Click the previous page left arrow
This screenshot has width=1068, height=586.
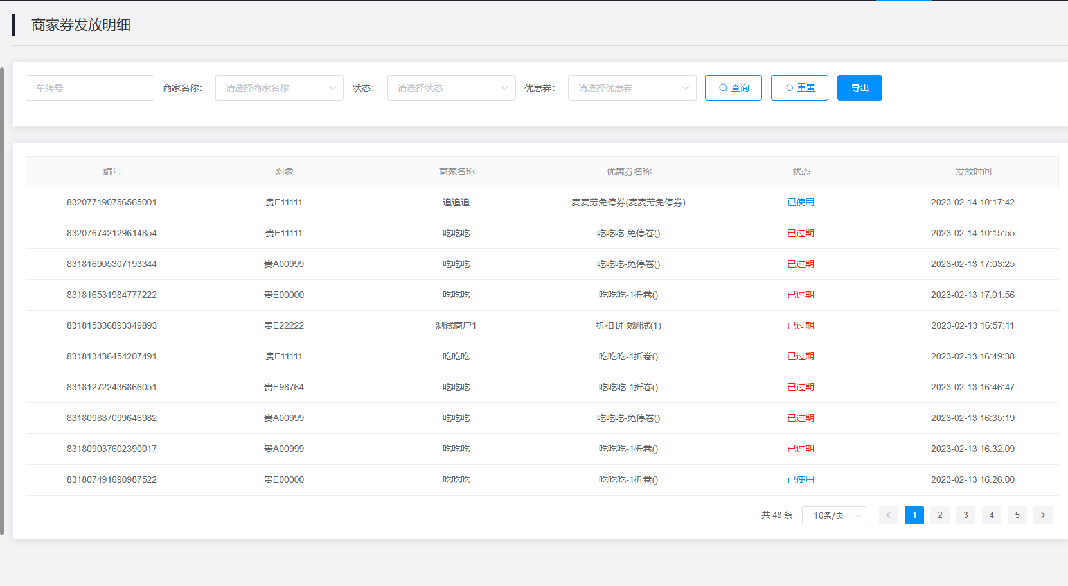click(888, 515)
